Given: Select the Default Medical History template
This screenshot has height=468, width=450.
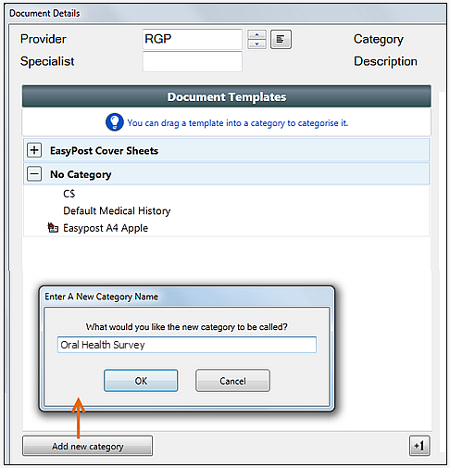Looking at the screenshot, I should point(117,210).
